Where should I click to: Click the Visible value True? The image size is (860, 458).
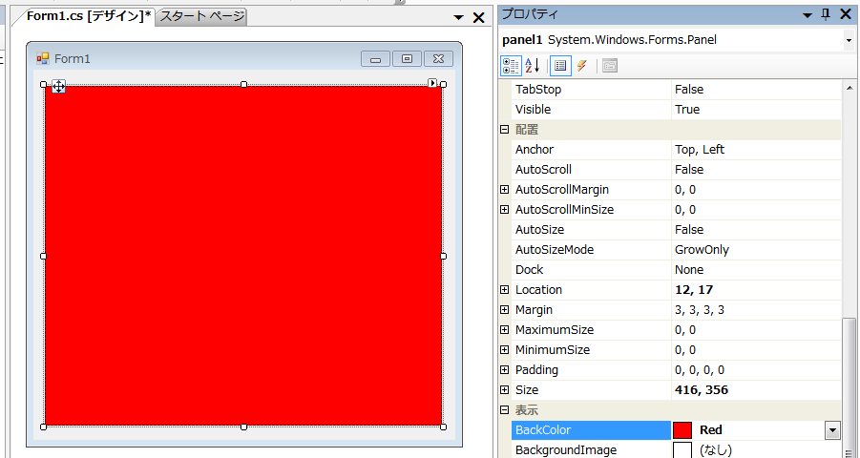pyautogui.click(x=687, y=109)
